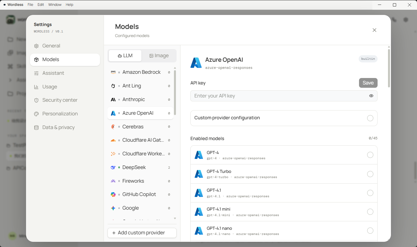Open the Edit menu
Viewport: 417px width, 247px height.
coord(41,5)
